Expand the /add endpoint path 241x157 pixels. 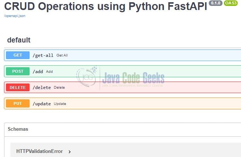pyautogui.click(x=38, y=71)
